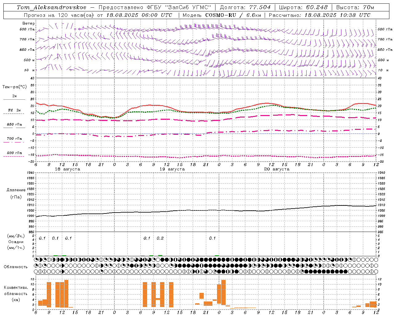Click the 0.2 precipitation value
This screenshot has width=394, height=315.
[x=160, y=238]
